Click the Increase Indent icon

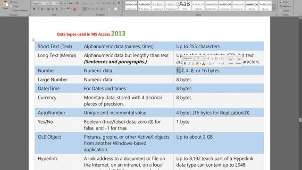pos(109,3)
